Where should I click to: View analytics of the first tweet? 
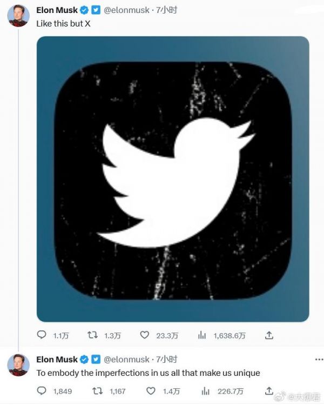click(202, 335)
